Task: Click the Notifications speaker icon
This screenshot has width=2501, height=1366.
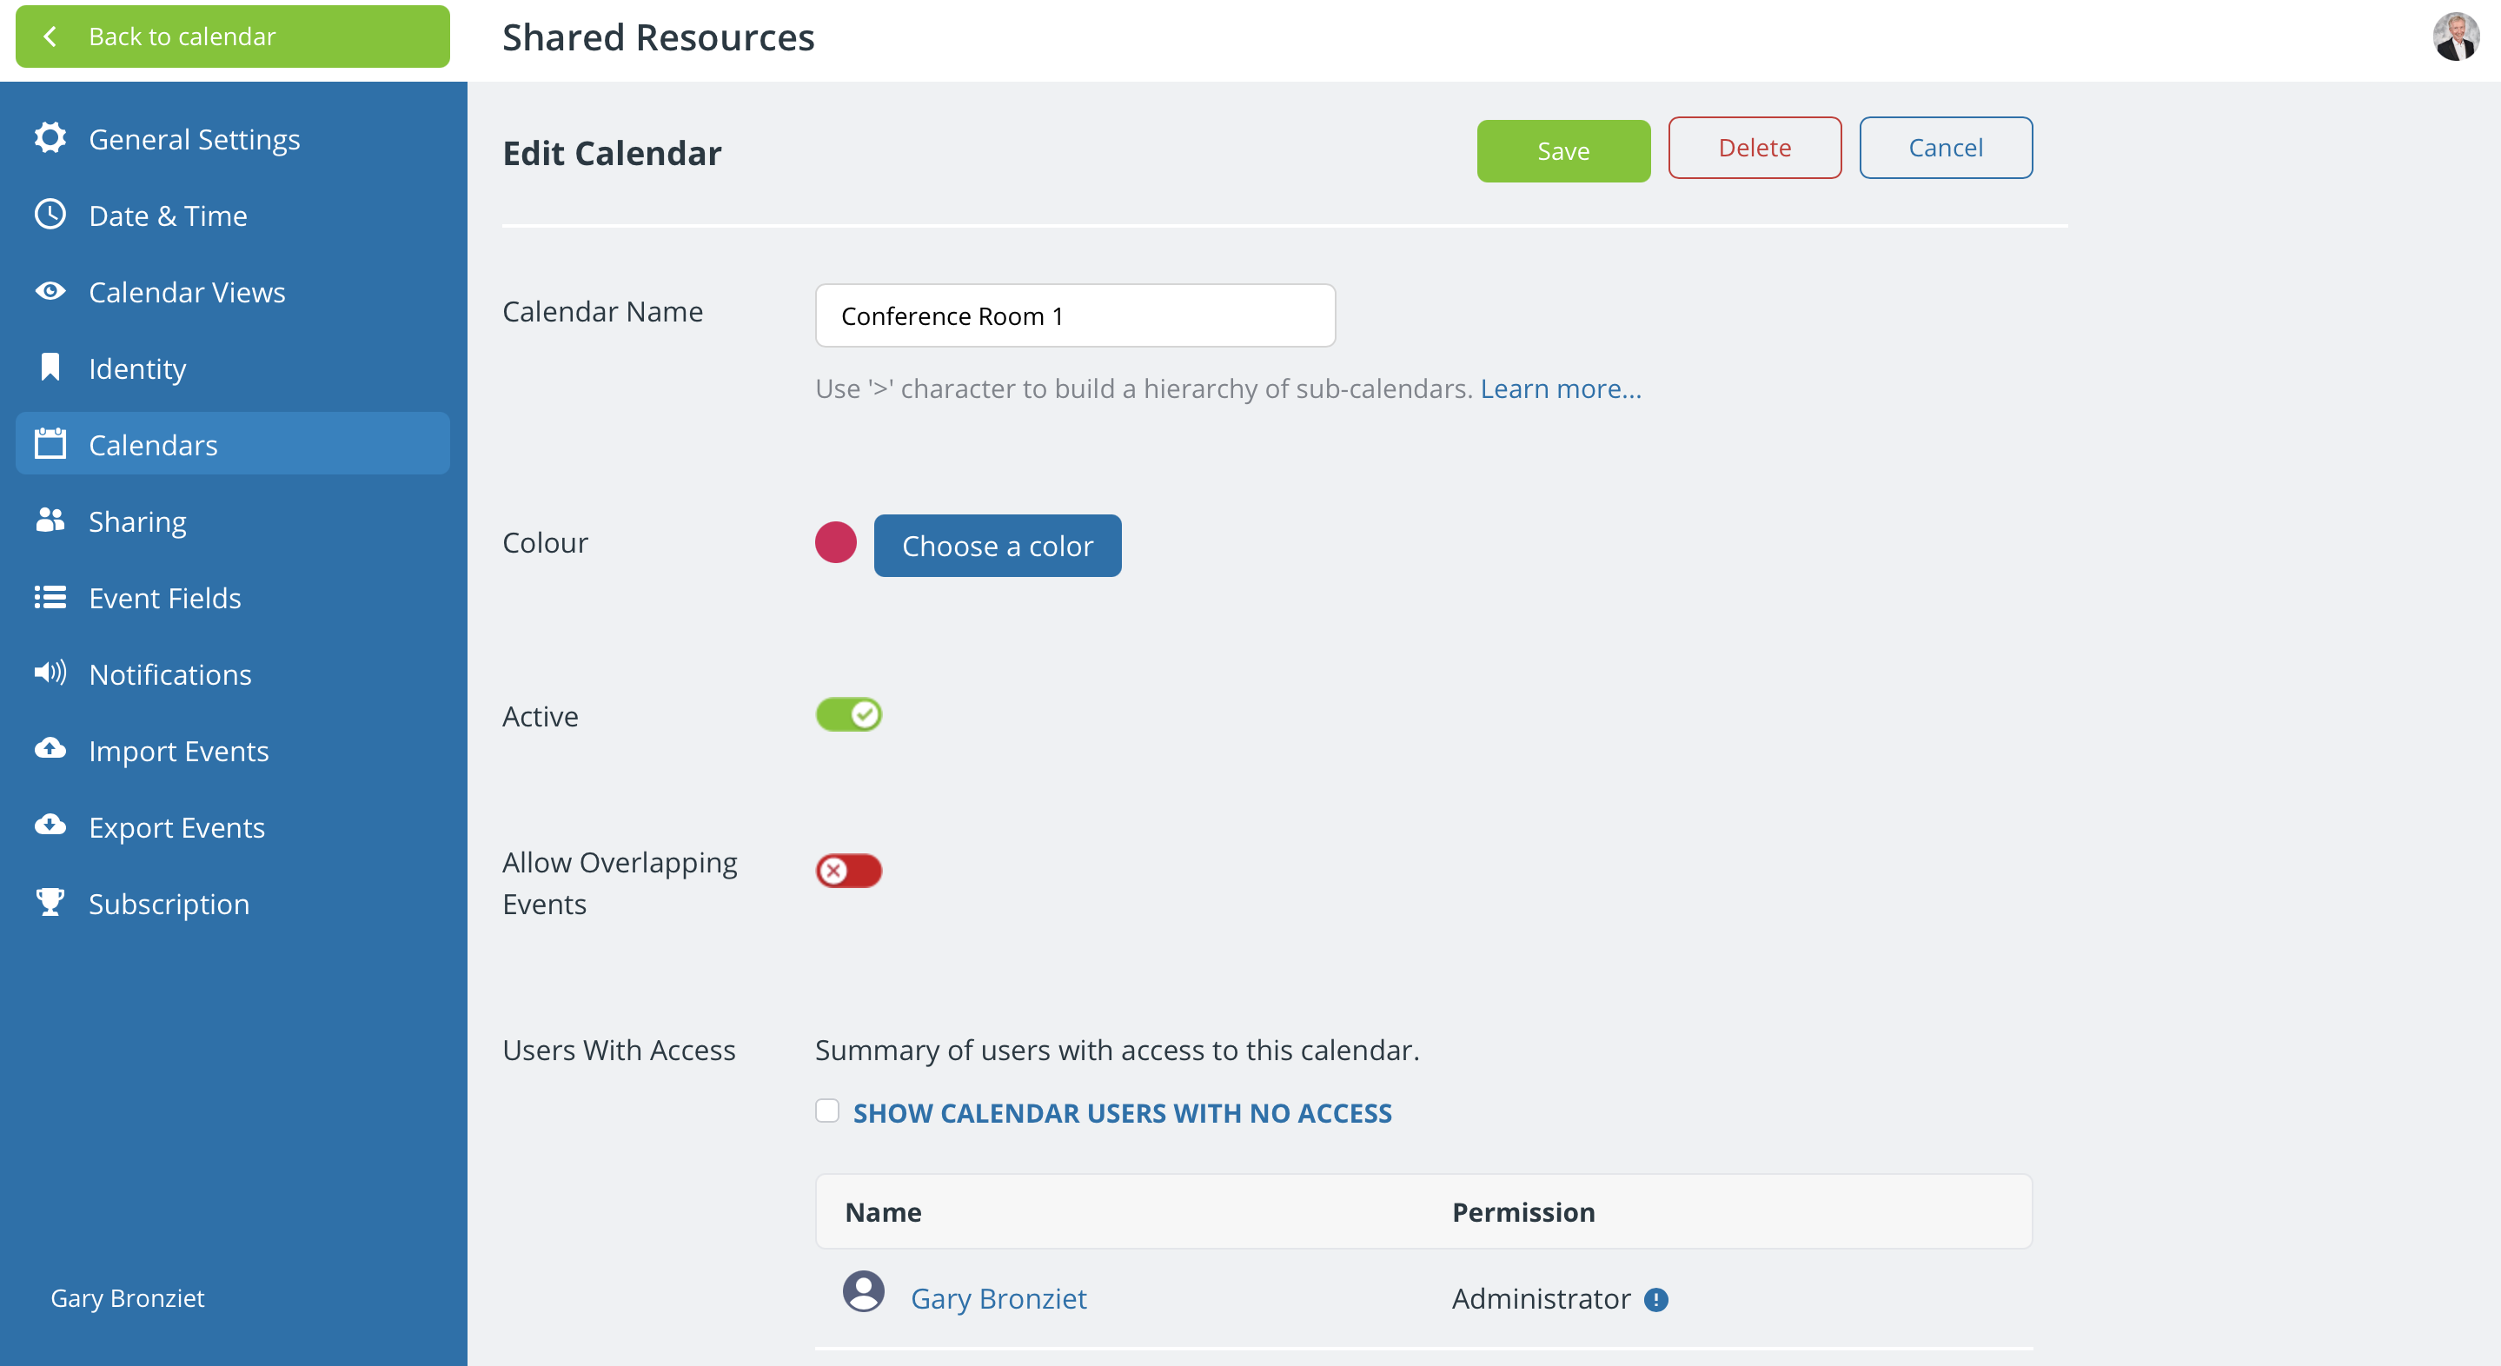Action: tap(50, 673)
